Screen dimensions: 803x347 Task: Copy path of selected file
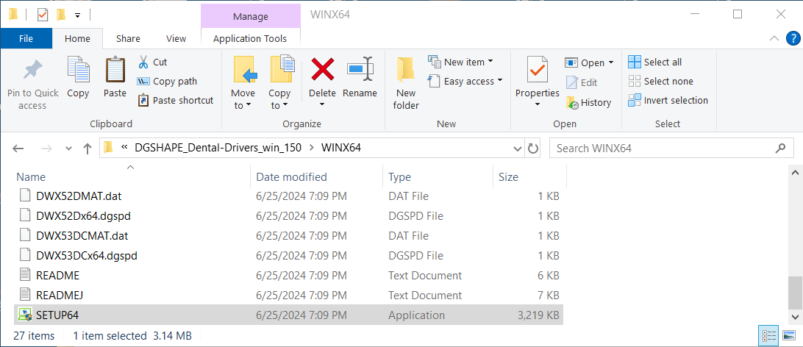coord(168,82)
